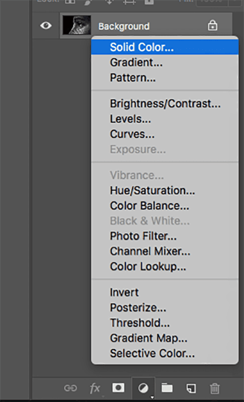Click the new adjustment layer icon
Screen dimensions: 244x402
pos(143,388)
